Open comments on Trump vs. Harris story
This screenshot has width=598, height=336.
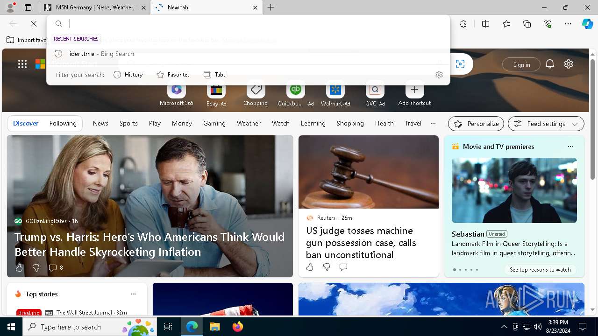[x=56, y=267]
